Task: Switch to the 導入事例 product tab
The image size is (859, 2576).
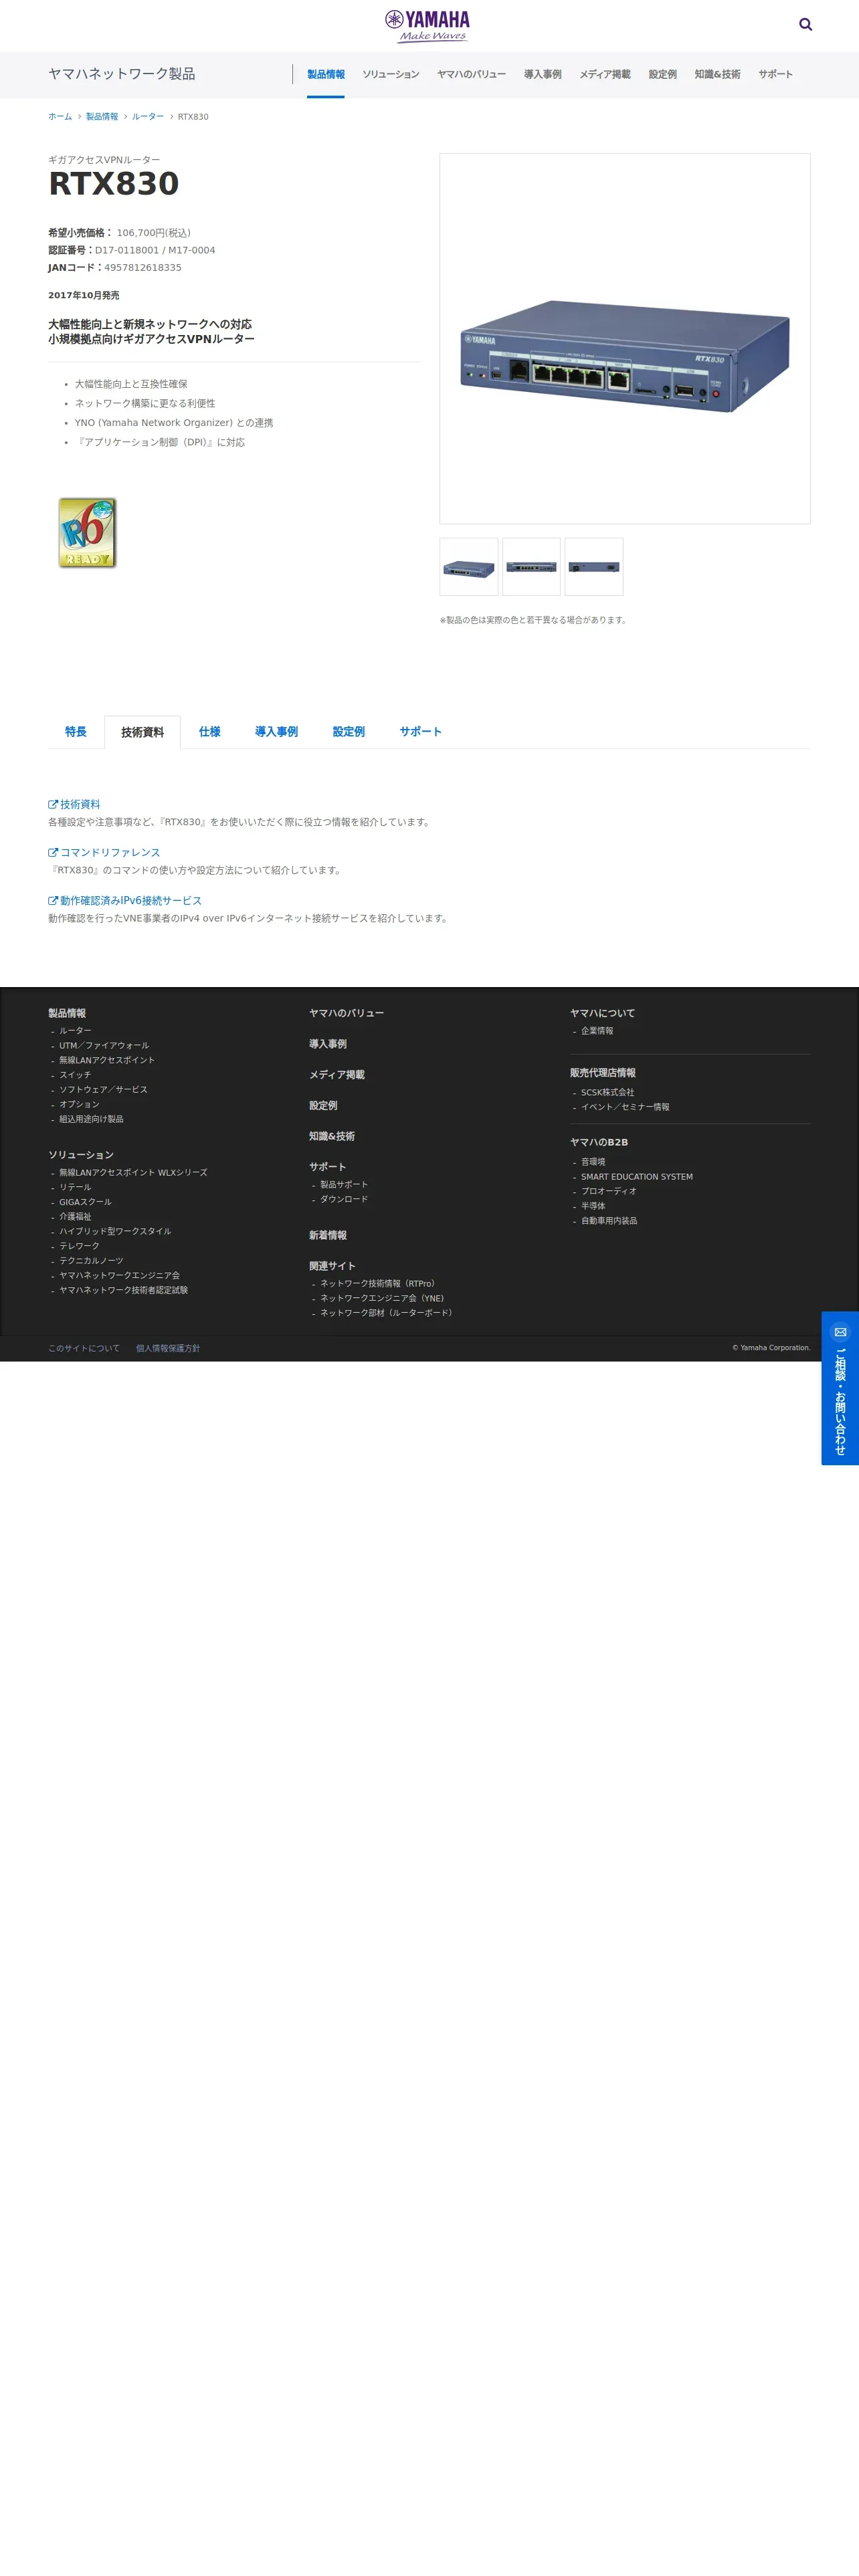Action: [276, 732]
